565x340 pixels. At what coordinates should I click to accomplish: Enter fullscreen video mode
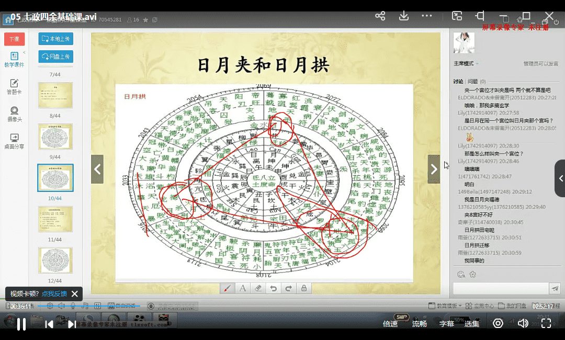[546, 323]
